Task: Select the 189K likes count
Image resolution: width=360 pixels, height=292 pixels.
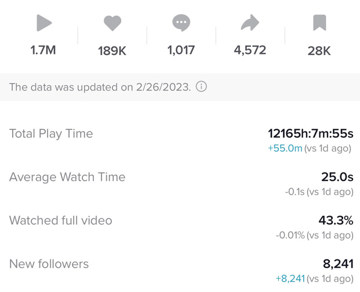Action: point(112,51)
